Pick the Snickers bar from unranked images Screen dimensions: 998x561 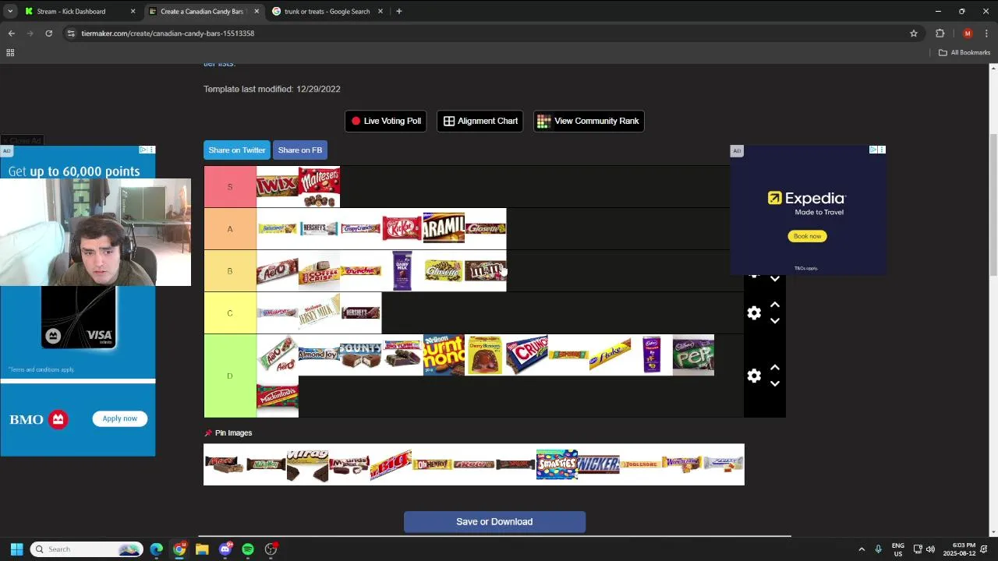click(x=599, y=465)
